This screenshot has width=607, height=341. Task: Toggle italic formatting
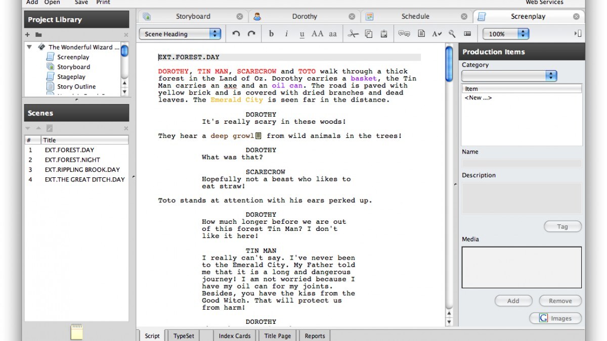coord(286,33)
